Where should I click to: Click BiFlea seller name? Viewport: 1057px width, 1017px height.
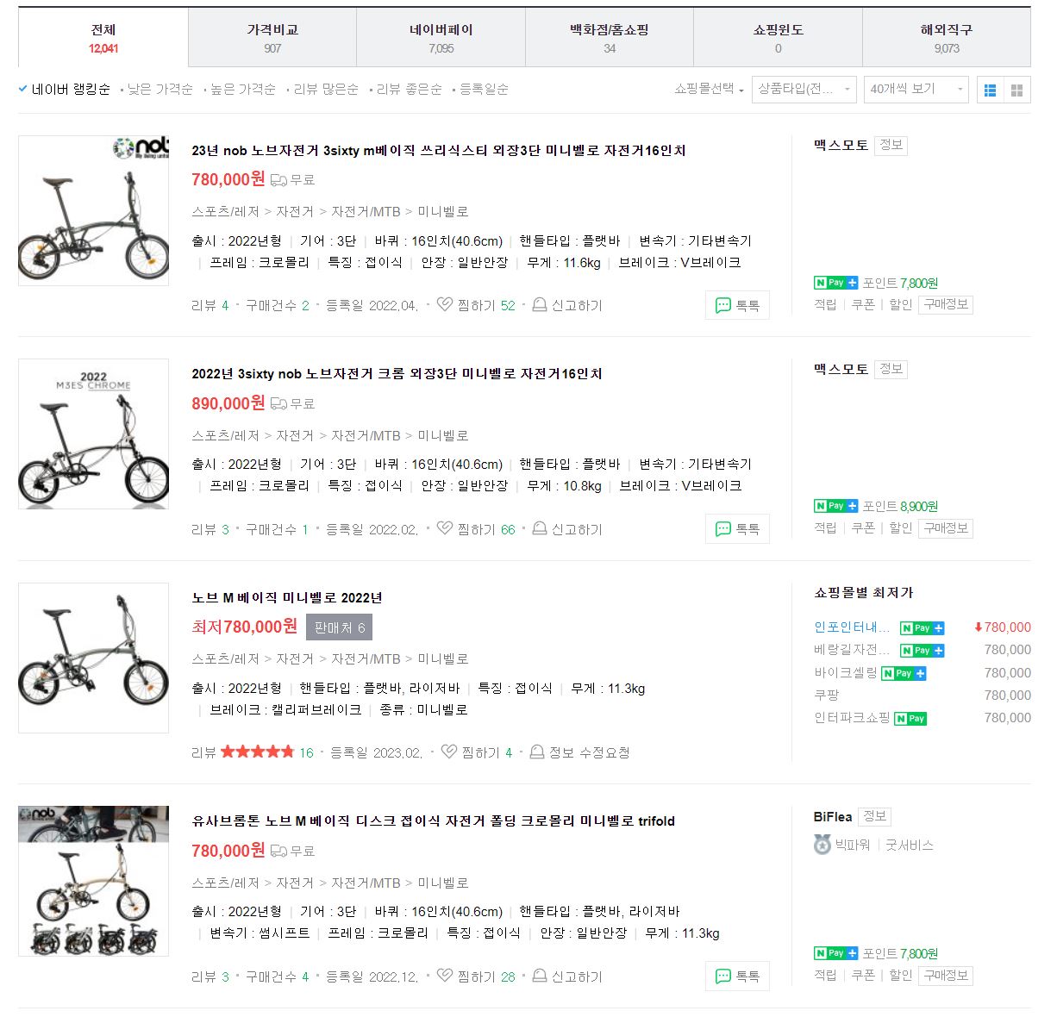click(x=833, y=816)
